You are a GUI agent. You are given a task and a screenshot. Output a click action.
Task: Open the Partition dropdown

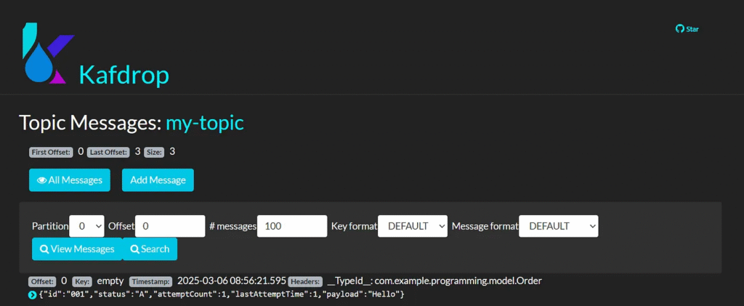87,226
